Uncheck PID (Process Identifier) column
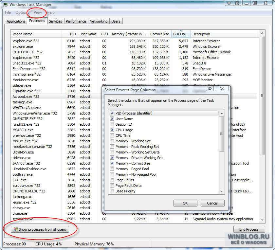 click(x=112, y=113)
